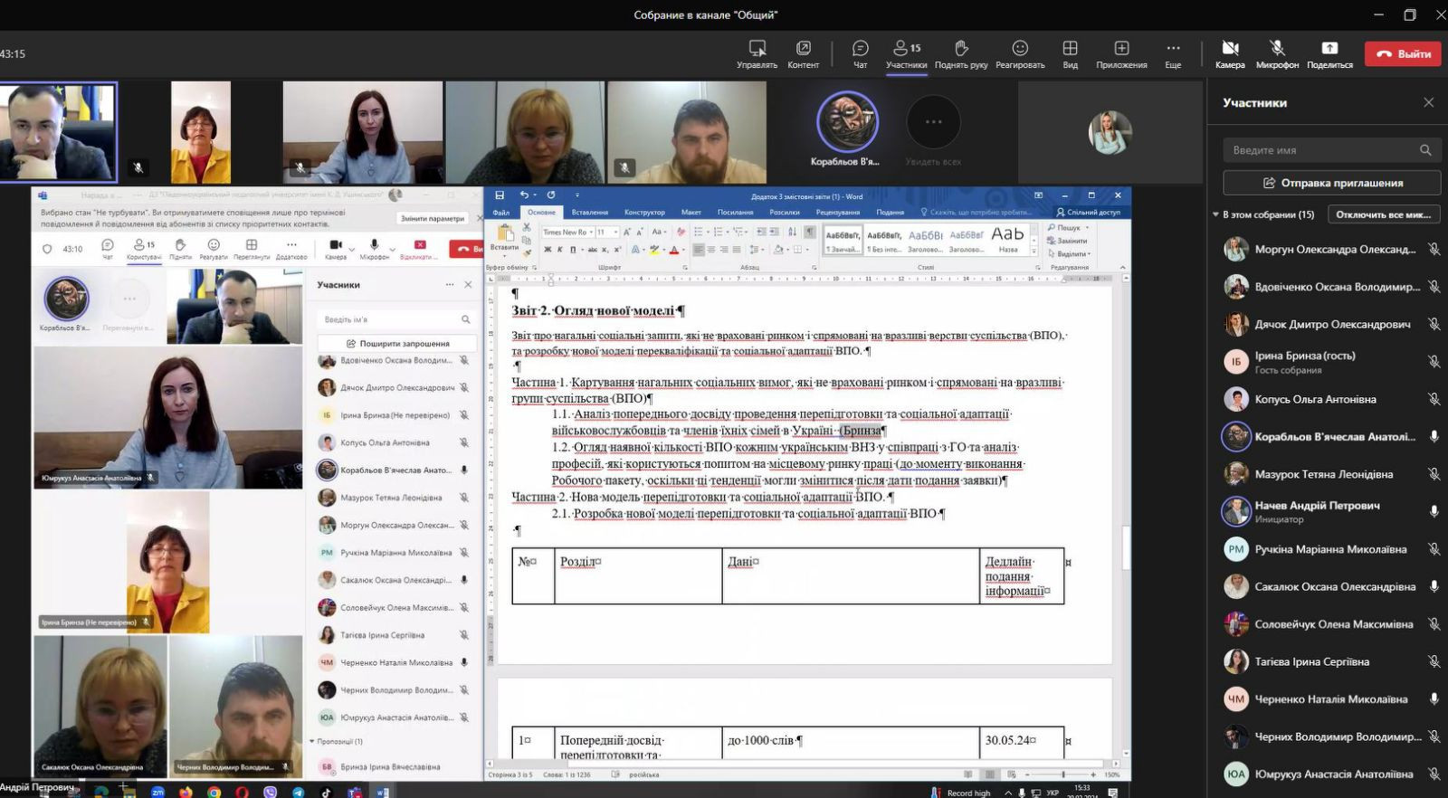Open the Еще more options menu

tap(1173, 53)
